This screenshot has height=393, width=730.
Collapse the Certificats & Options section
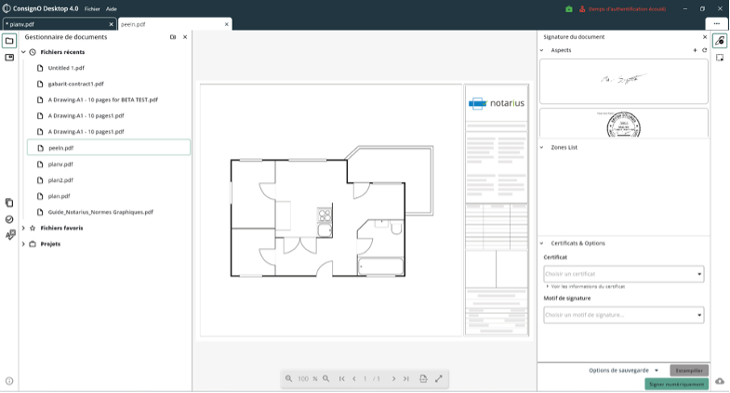click(541, 243)
